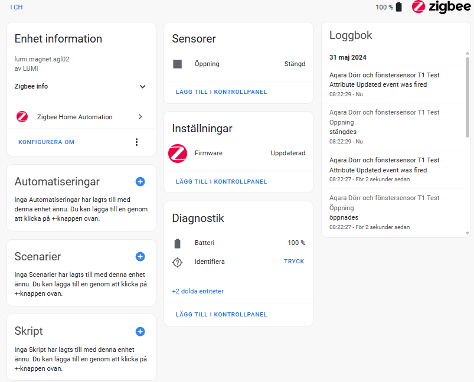Image resolution: width=474 pixels, height=382 pixels.
Task: Click the Firmware Zigbee logo icon
Action: 178,154
